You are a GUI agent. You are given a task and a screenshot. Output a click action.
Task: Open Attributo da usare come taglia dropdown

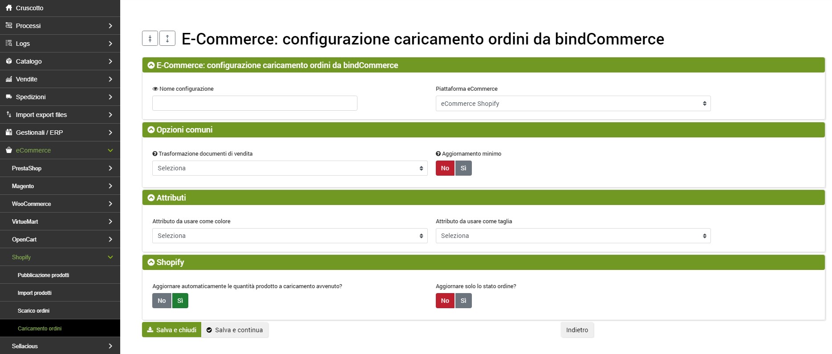coord(573,236)
